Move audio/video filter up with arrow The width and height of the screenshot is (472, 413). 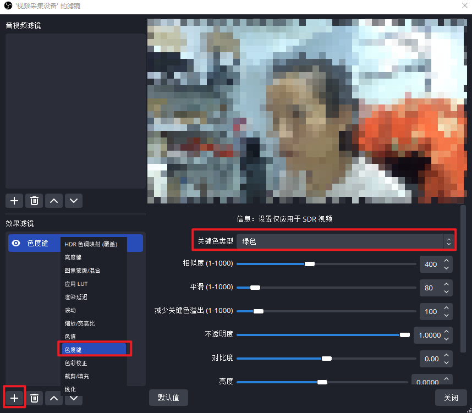coord(53,201)
